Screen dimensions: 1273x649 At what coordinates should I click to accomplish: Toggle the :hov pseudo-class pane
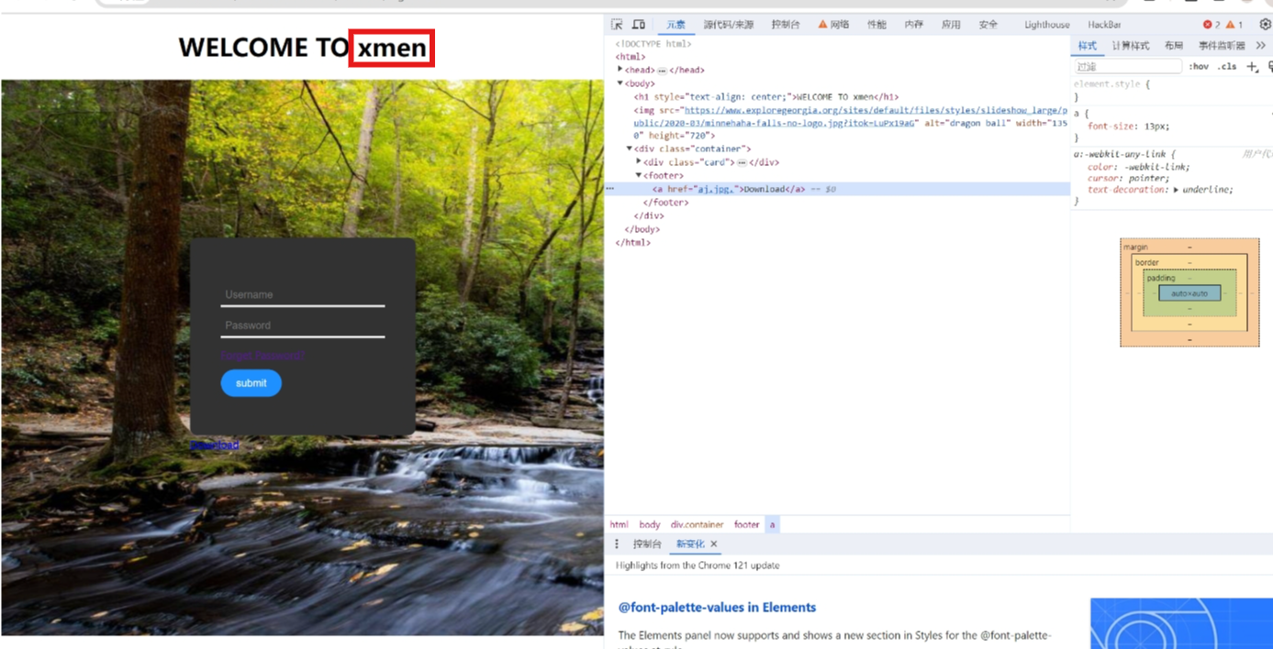point(1200,66)
